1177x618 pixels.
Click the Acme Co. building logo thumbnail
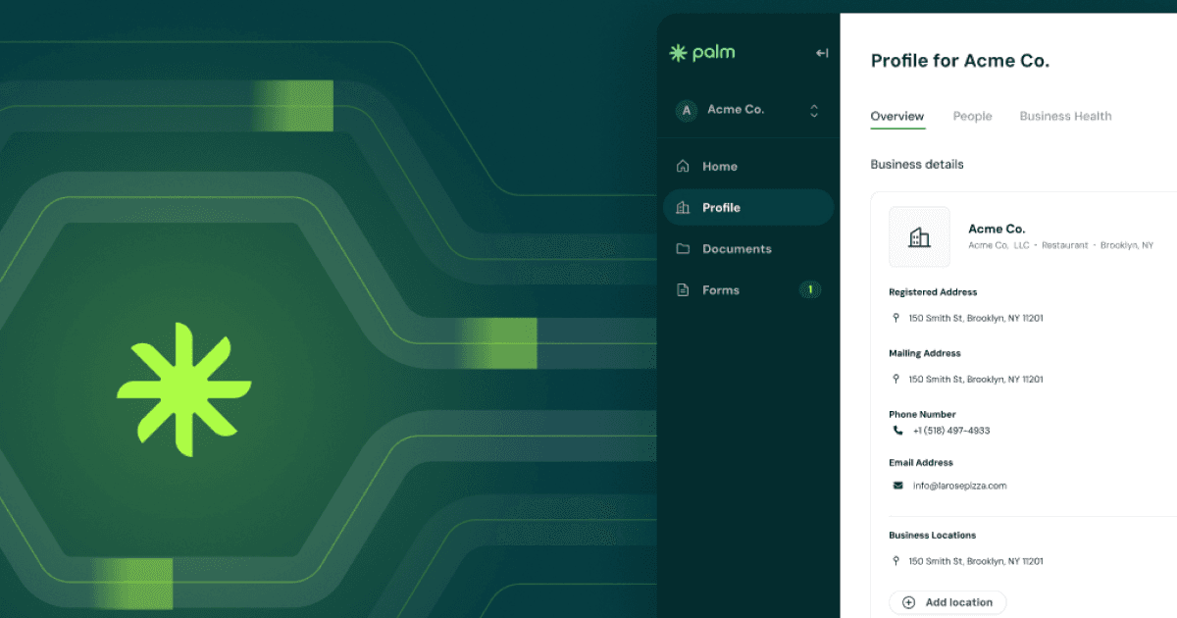pos(919,236)
